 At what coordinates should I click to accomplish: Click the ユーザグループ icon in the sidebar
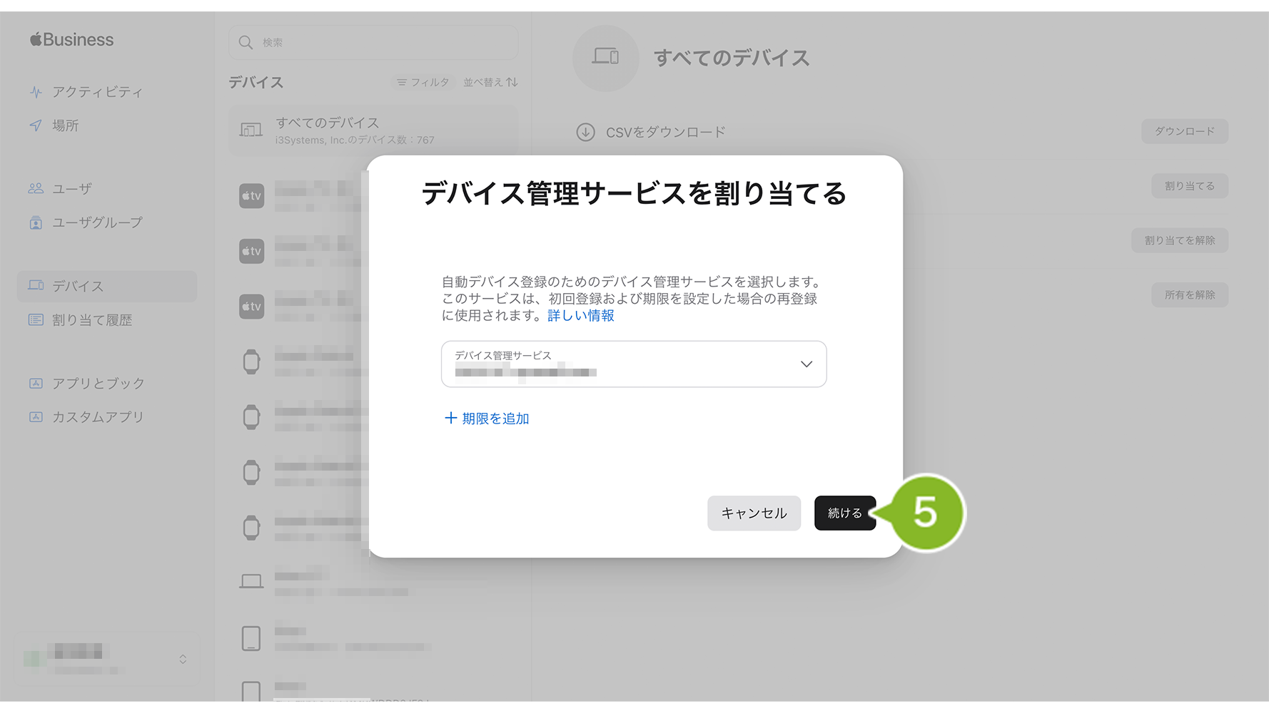click(x=36, y=222)
